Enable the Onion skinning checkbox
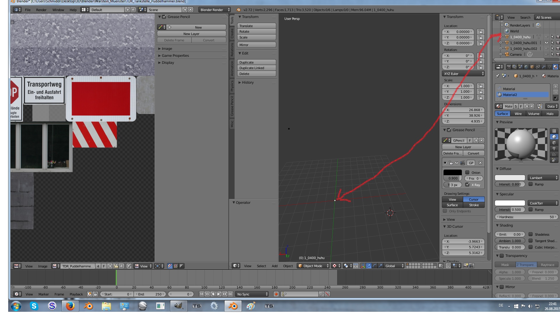Screen dimensions: 560x315 [467, 172]
